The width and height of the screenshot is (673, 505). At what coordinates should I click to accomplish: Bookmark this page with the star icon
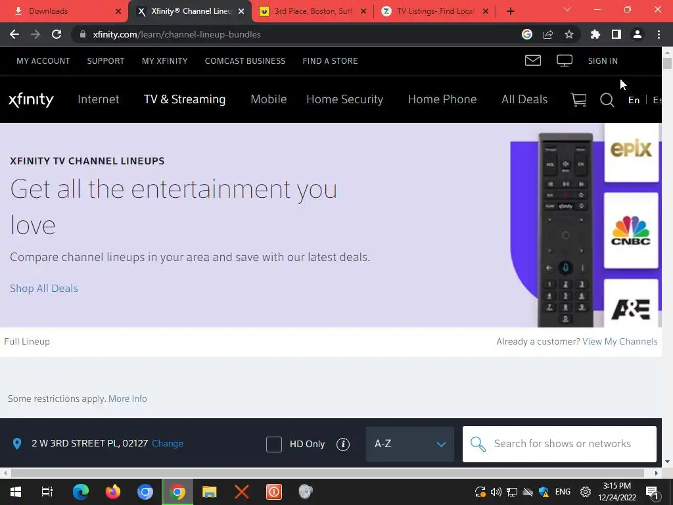coord(569,34)
